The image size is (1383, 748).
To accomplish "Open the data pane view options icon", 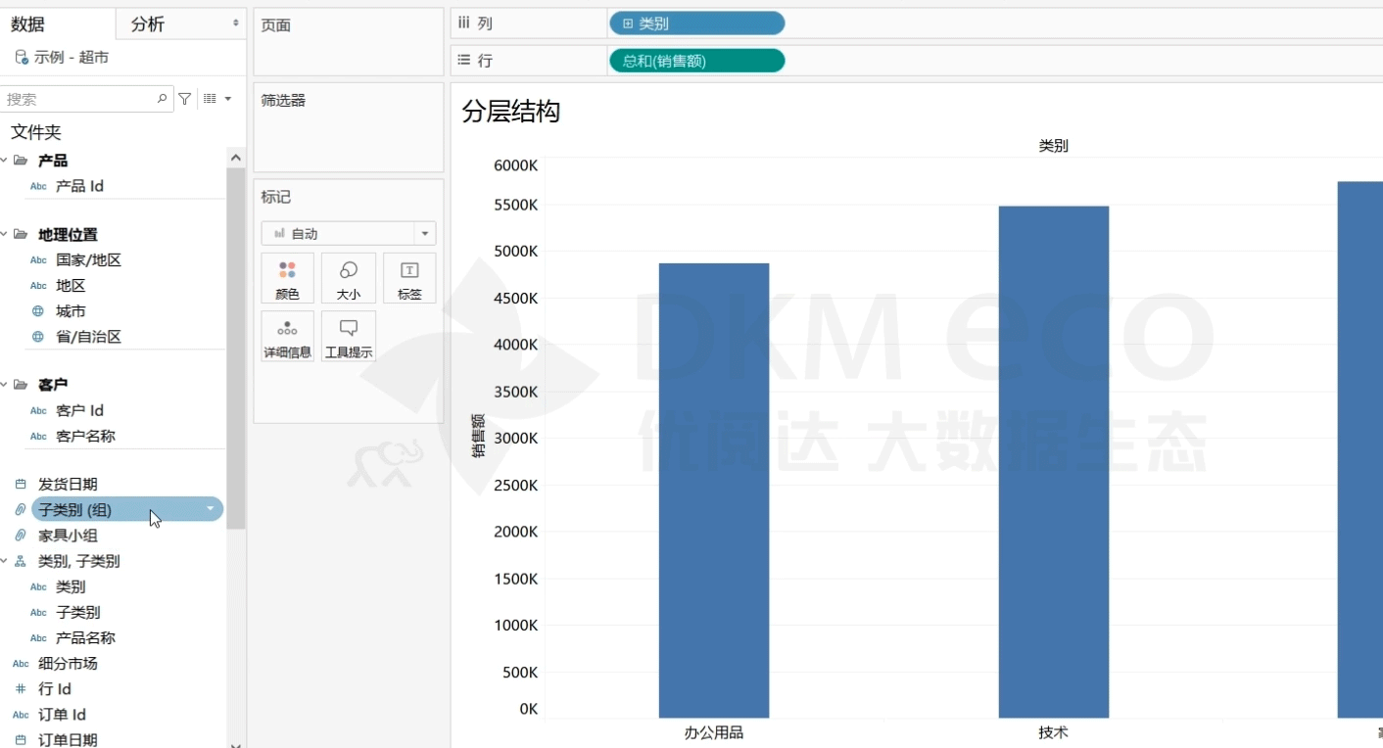I will (215, 99).
